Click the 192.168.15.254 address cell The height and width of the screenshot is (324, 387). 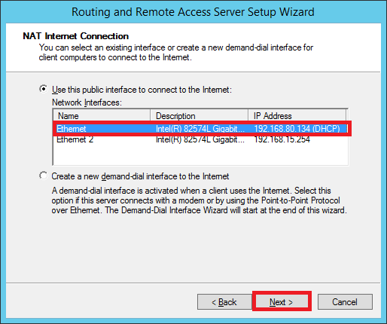tap(282, 139)
